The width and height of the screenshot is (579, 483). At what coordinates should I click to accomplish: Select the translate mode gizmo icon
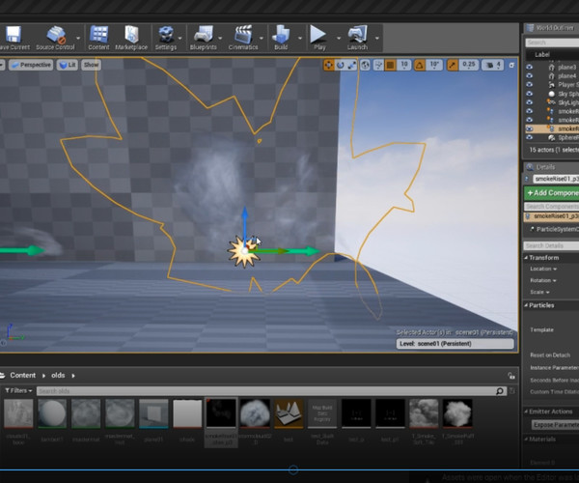point(328,65)
